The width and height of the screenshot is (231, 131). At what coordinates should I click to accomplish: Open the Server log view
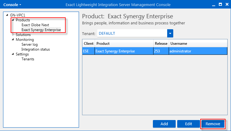pyautogui.click(x=29, y=44)
